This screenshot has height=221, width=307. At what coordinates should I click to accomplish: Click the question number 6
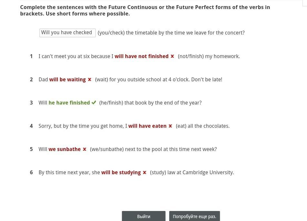[31, 172]
